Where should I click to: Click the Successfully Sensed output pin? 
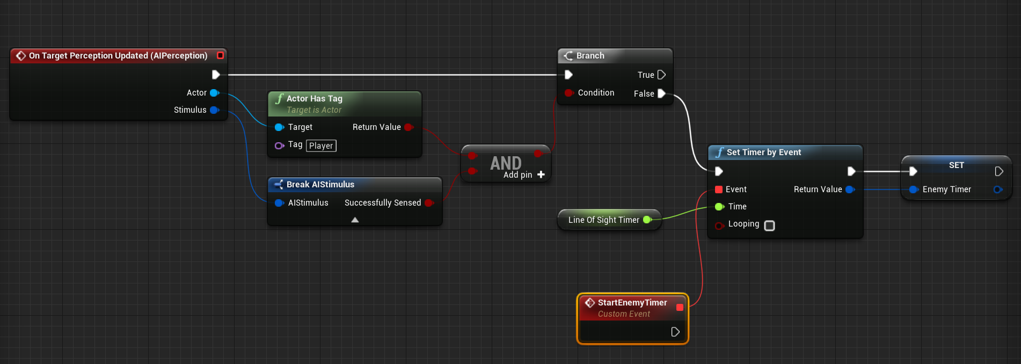(x=429, y=203)
